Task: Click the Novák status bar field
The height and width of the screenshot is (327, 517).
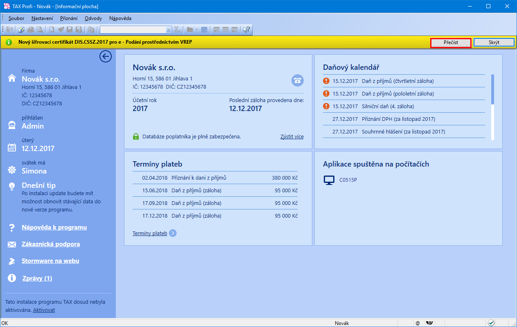Action: point(342,323)
